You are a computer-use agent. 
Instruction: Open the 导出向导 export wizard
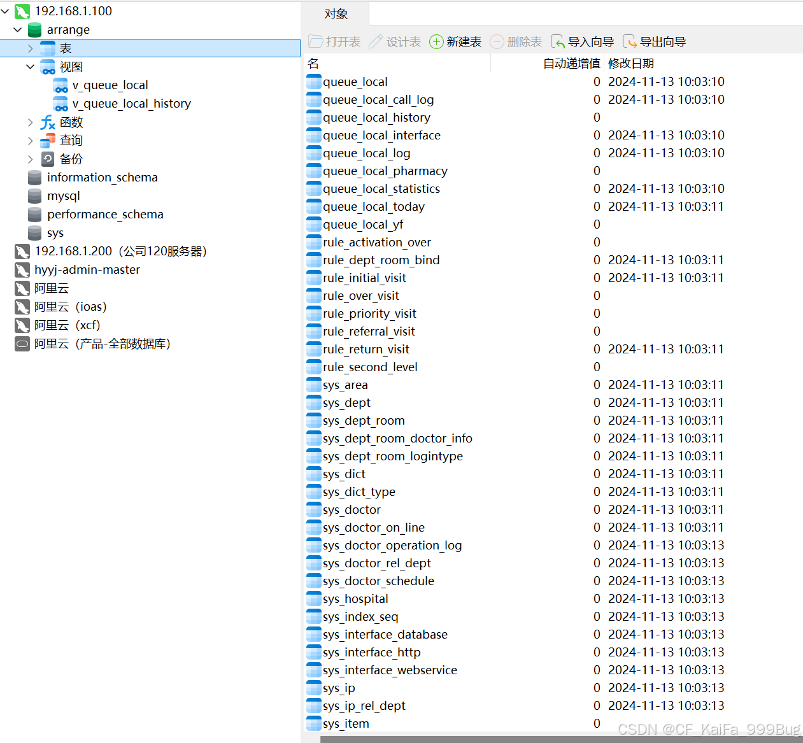[654, 42]
